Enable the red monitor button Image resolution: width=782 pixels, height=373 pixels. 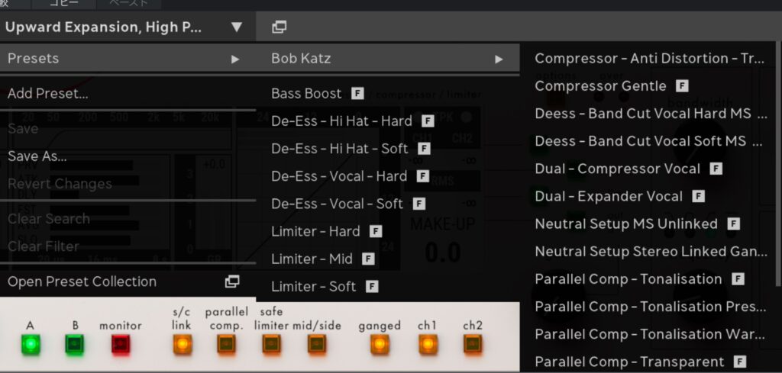pyautogui.click(x=120, y=344)
